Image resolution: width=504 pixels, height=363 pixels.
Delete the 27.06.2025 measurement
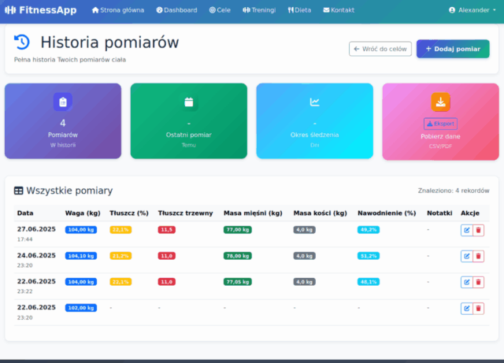478,230
